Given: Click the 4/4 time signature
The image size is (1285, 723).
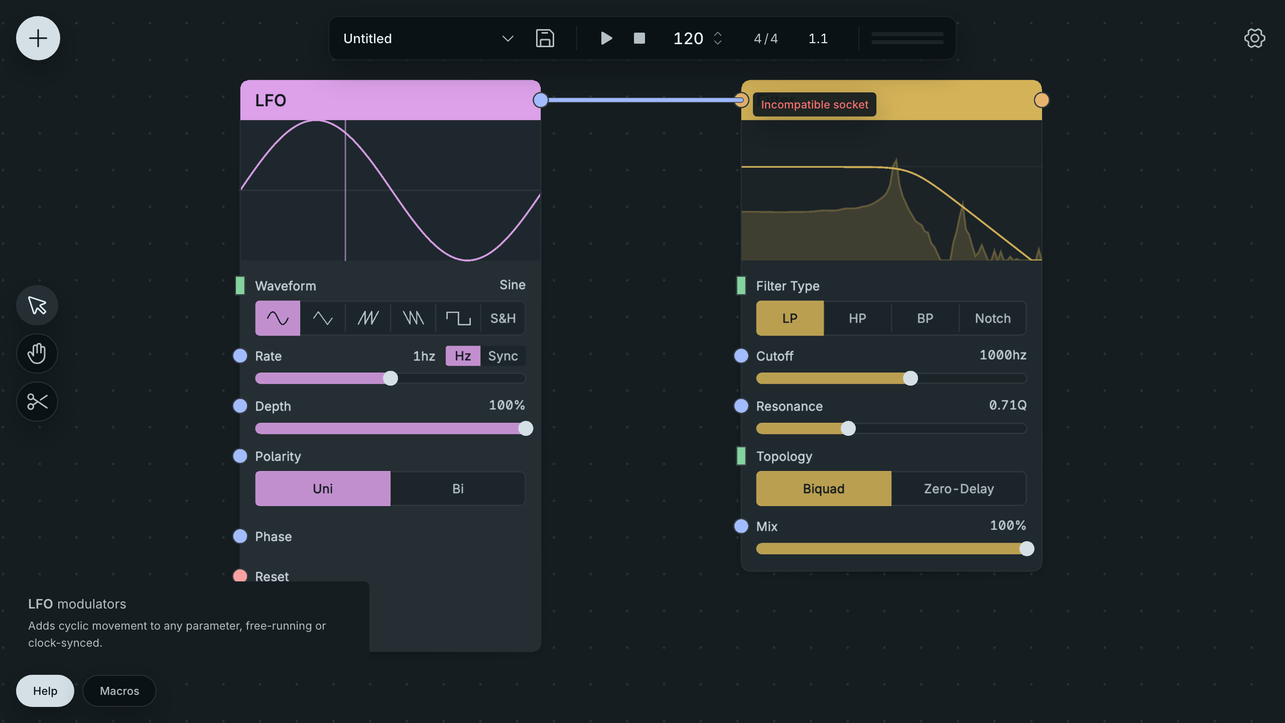Looking at the screenshot, I should 765,38.
